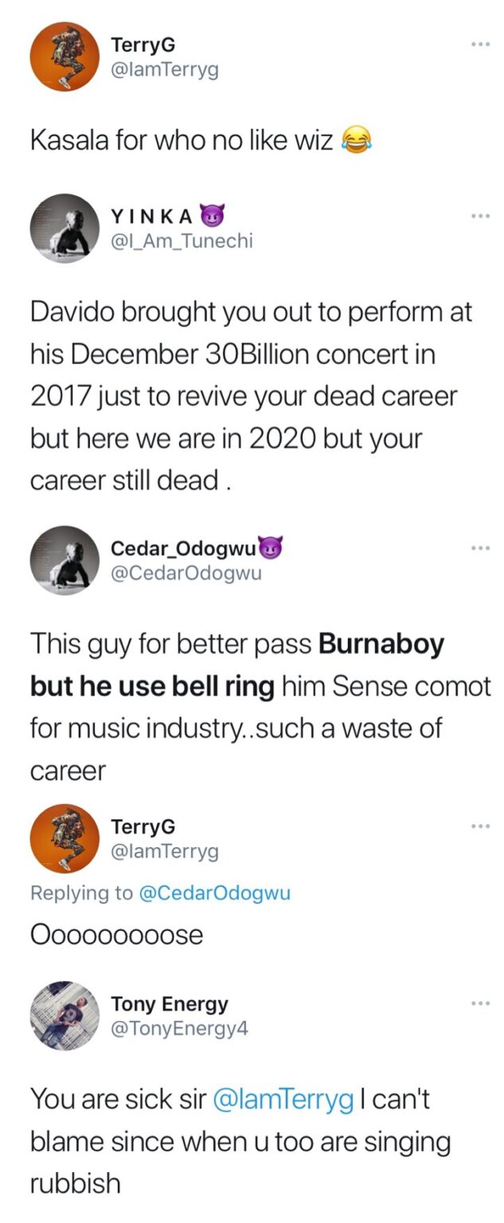
Task: Click the Tony Energy display name
Action: pyautogui.click(x=169, y=1004)
